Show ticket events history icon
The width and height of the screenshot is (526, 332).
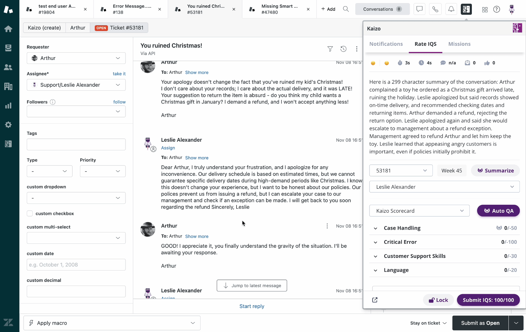[343, 49]
